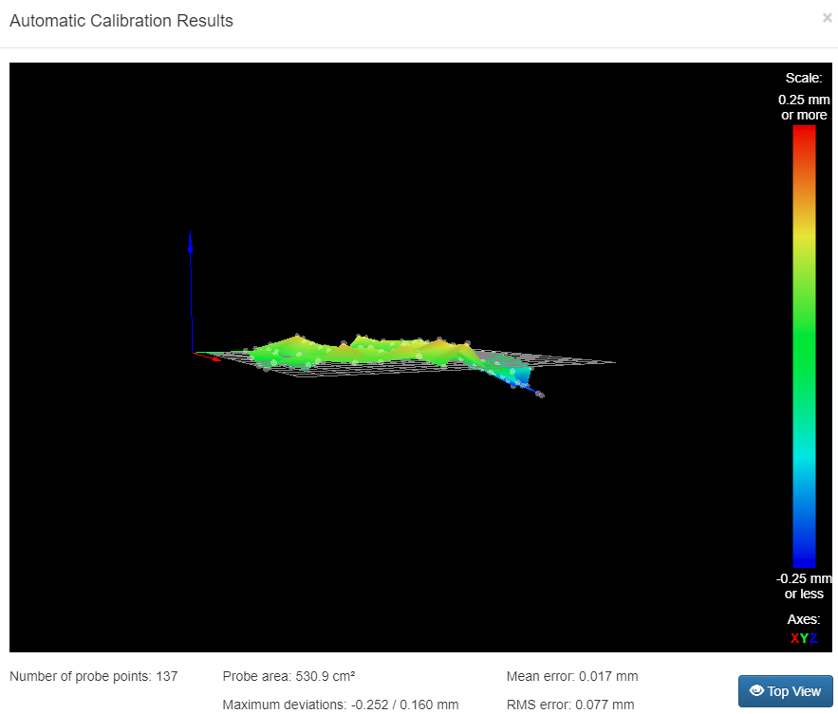Click the XYZ axes legend
Viewport: 838px width, 714px height.
804,637
